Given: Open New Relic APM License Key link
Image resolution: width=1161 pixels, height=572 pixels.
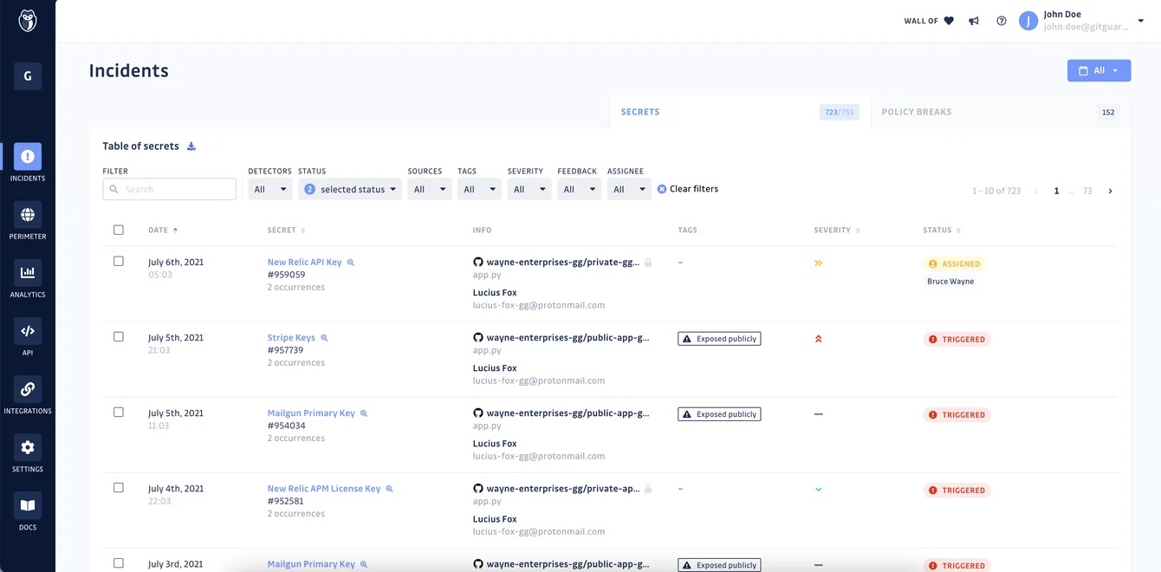Looking at the screenshot, I should tap(324, 489).
